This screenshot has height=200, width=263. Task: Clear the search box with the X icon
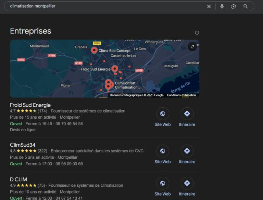coord(209,6)
